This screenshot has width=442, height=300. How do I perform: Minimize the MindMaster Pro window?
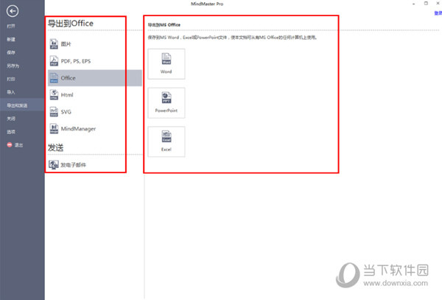tap(413, 4)
